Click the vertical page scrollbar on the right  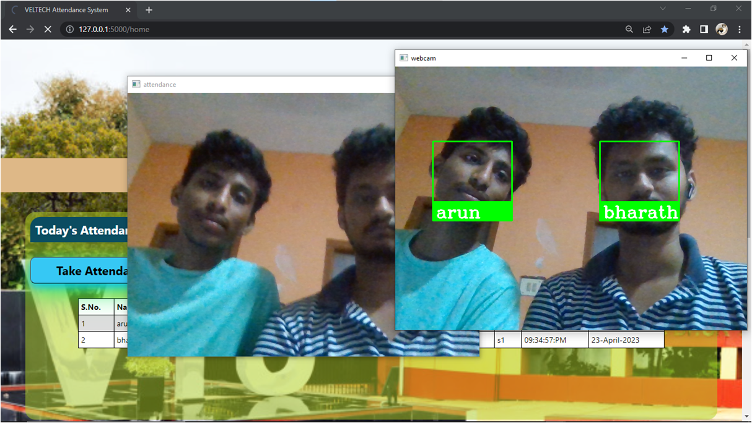tap(748, 186)
